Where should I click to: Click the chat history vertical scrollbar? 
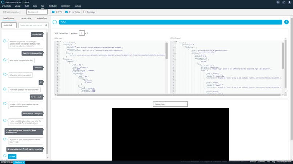pyautogui.click(x=47, y=93)
